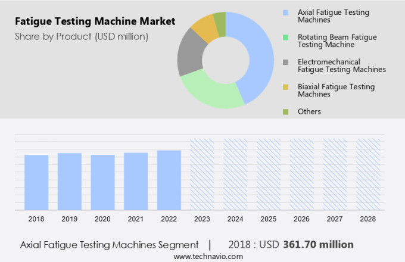
Task: Click the 2018 bar in chart
Action: pyautogui.click(x=36, y=182)
